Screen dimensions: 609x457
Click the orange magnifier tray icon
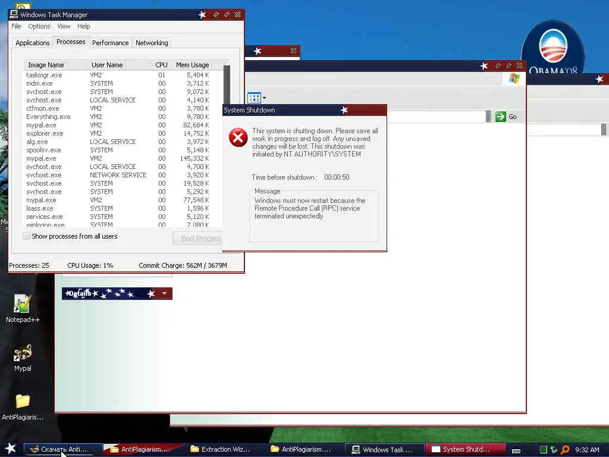(565, 450)
